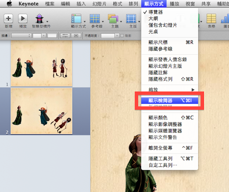The image size is (229, 192).
Task: Click the 參考線 guides toolbar icon
Action: 95,18
